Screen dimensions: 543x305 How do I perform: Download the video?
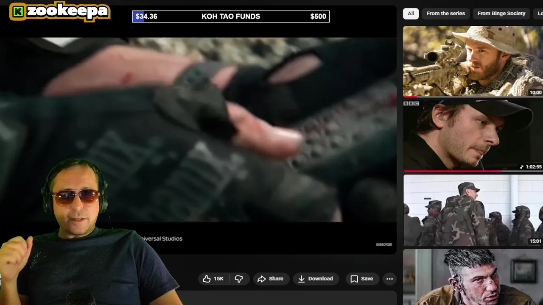click(316, 279)
